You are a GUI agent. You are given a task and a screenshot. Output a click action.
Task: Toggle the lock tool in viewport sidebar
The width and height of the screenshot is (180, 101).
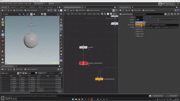tap(3, 35)
